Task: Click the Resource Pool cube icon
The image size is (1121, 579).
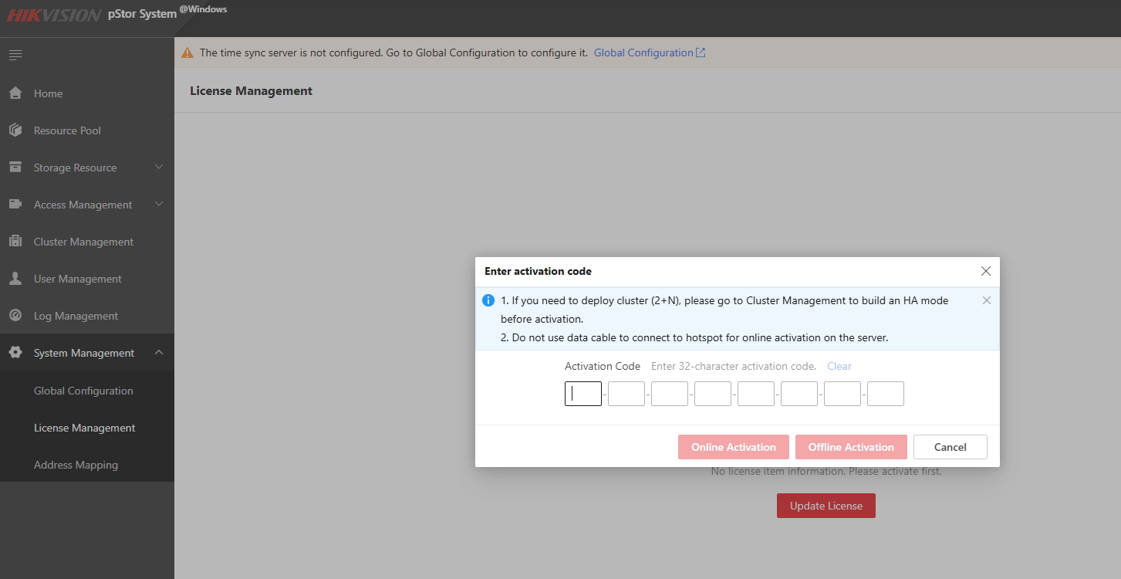Action: click(x=15, y=130)
